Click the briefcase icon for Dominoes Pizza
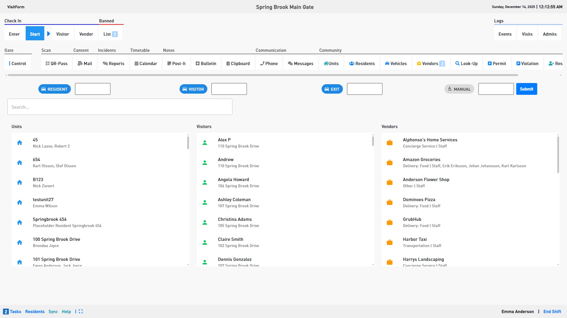The image size is (567, 318). 390,203
